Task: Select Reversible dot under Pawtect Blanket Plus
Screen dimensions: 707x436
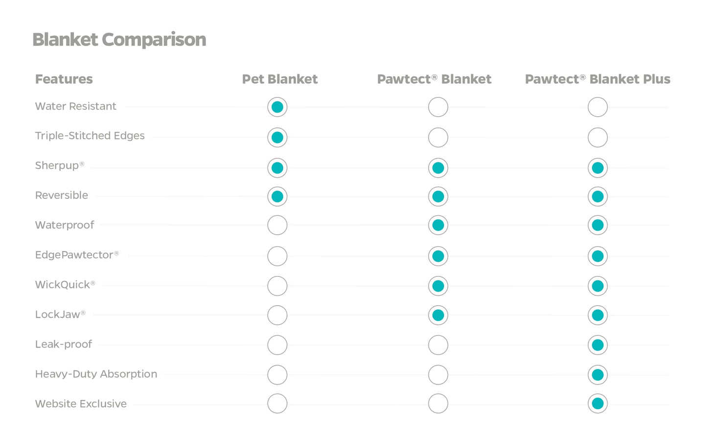Action: 597,197
